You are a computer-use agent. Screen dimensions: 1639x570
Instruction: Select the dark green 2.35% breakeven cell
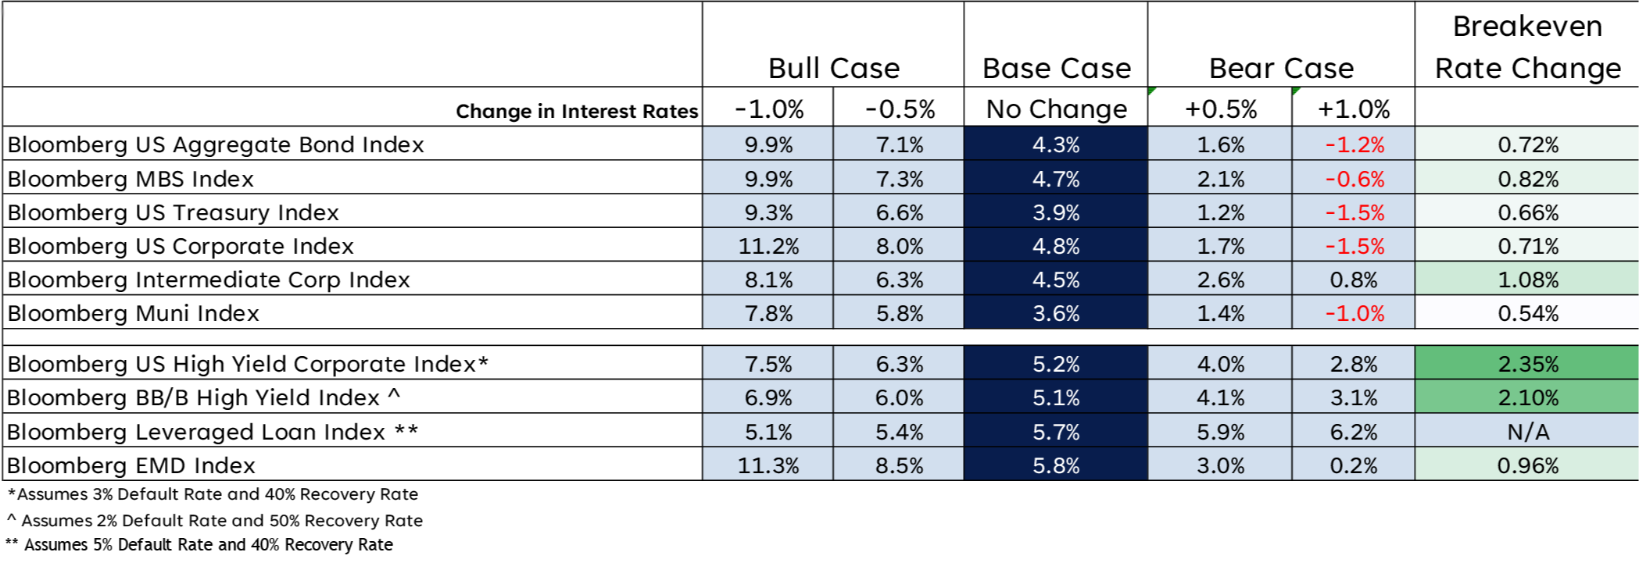(1527, 364)
